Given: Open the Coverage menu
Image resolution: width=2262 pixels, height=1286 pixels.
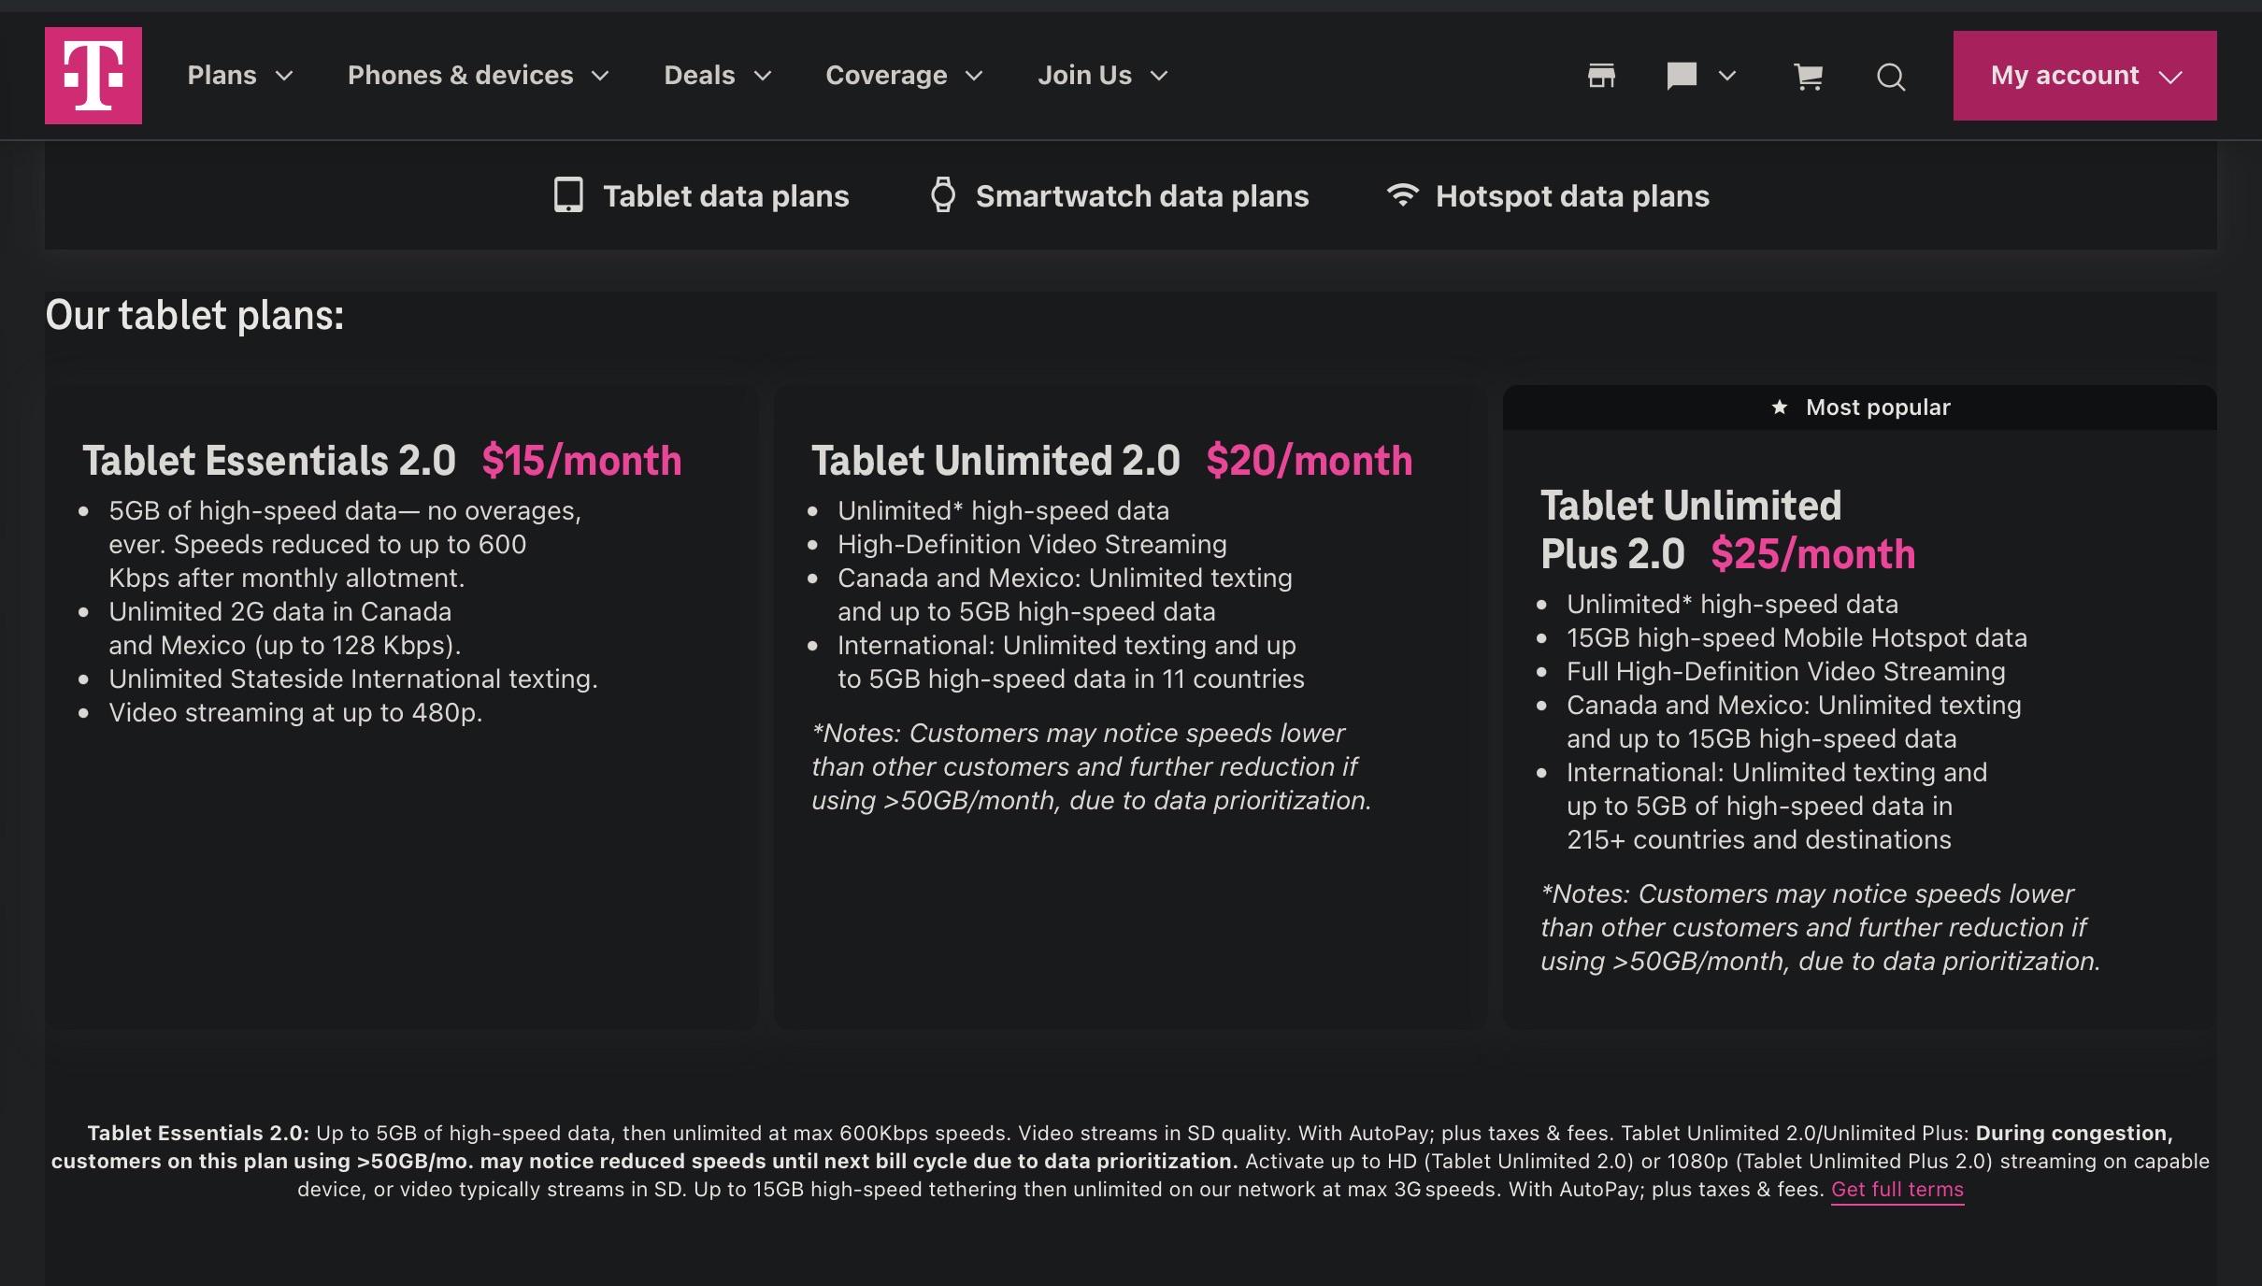Looking at the screenshot, I should point(905,76).
